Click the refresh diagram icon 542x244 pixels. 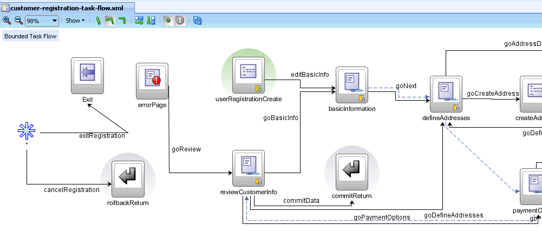(198, 21)
